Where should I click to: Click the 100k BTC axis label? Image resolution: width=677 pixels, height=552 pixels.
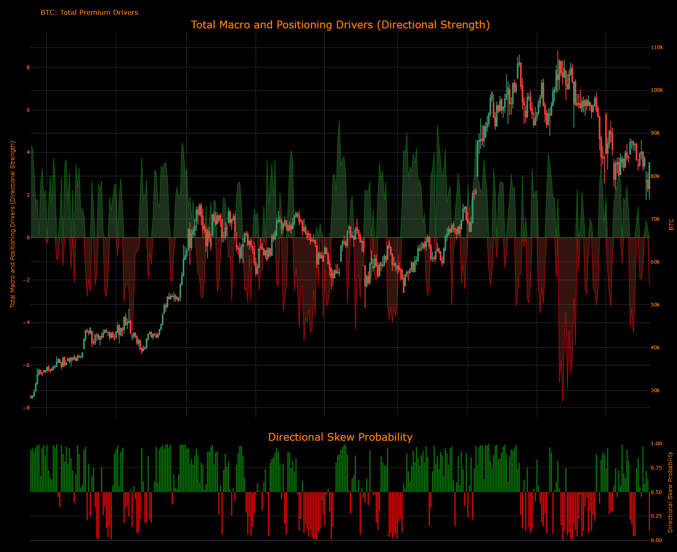pyautogui.click(x=657, y=90)
